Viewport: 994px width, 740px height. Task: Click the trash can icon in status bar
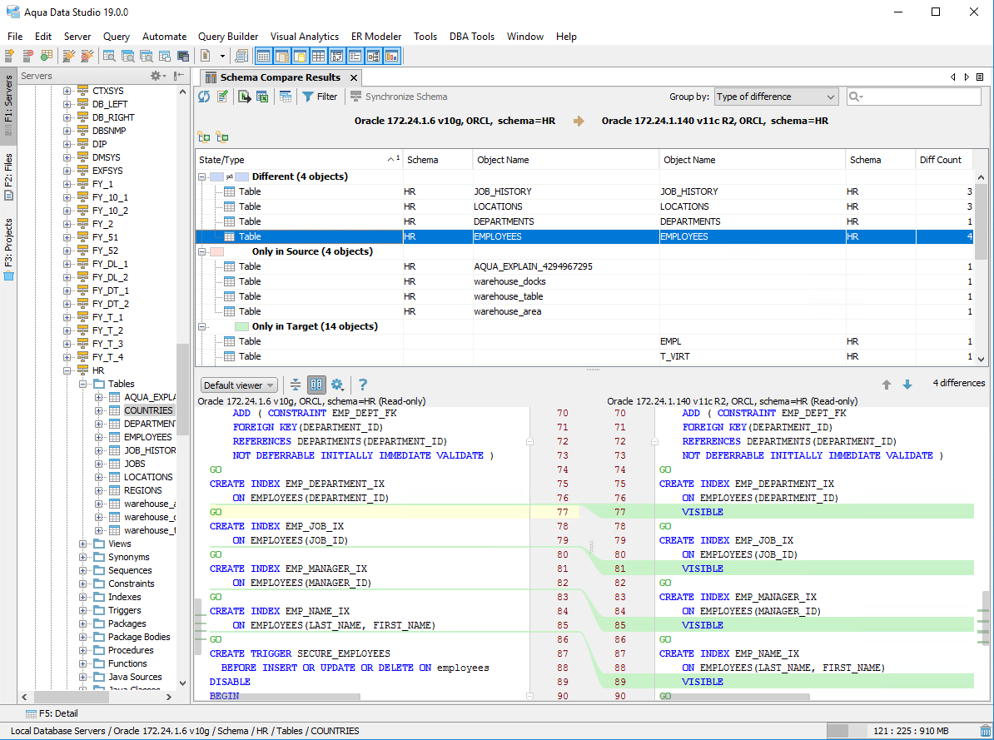(985, 731)
